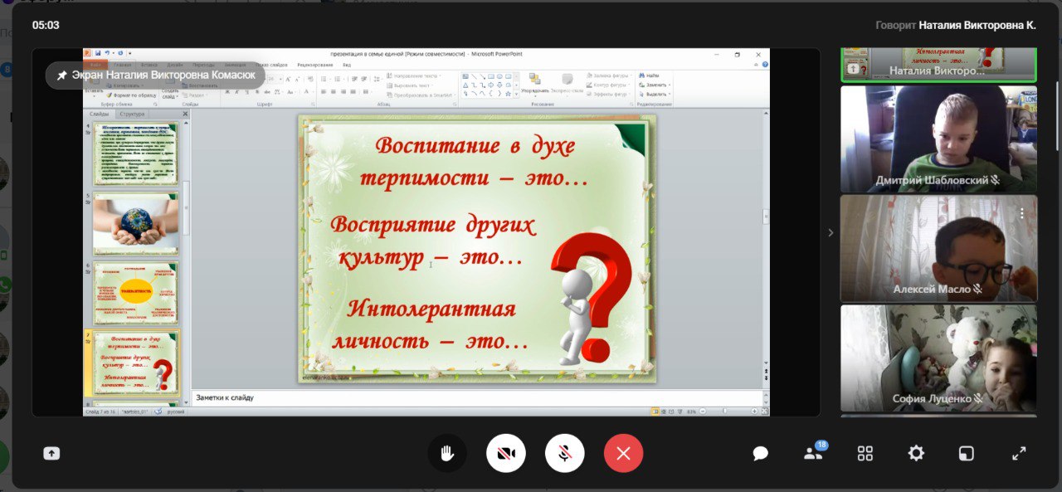Enter fullscreen mode
1062x492 pixels.
point(1019,453)
